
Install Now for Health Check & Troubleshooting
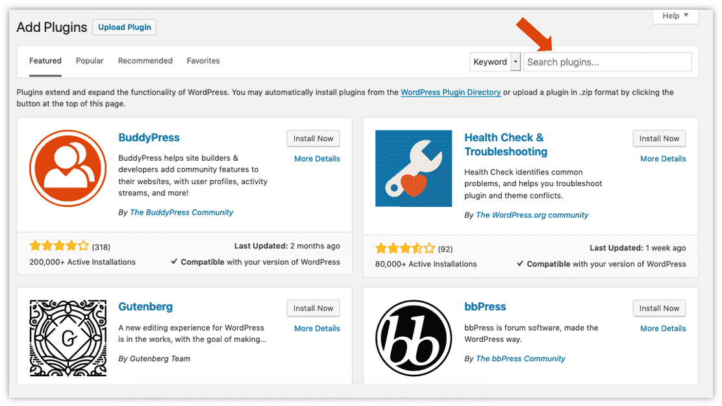[x=659, y=138]
